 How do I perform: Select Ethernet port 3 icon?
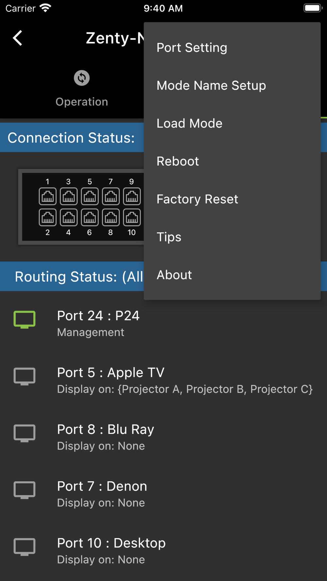(x=69, y=196)
